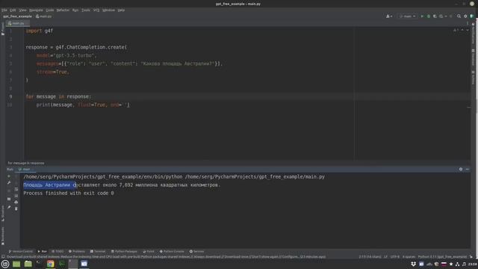Screen dimensions: 478x269
Task: Click line number 9 in the gutter
Action: pos(10,96)
